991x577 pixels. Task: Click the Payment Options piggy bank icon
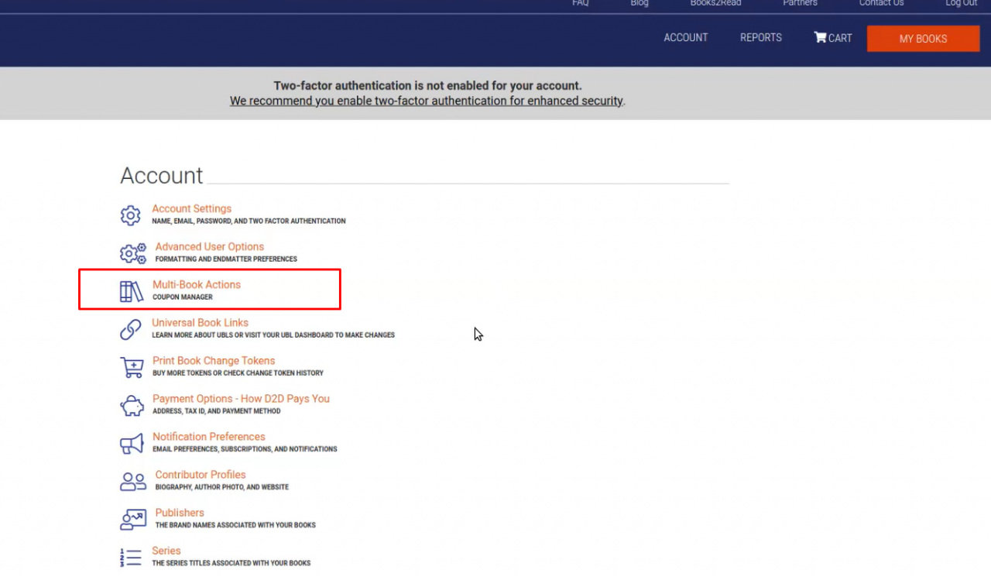pos(132,404)
